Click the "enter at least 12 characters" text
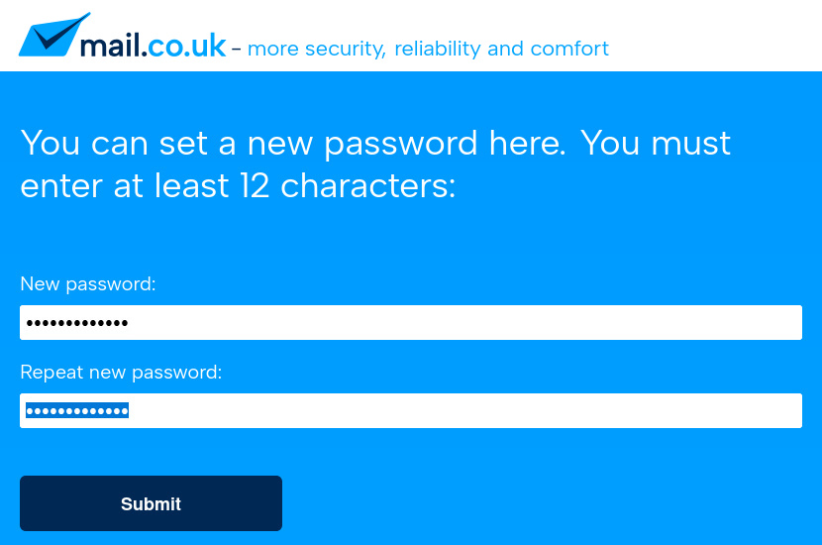 238,185
